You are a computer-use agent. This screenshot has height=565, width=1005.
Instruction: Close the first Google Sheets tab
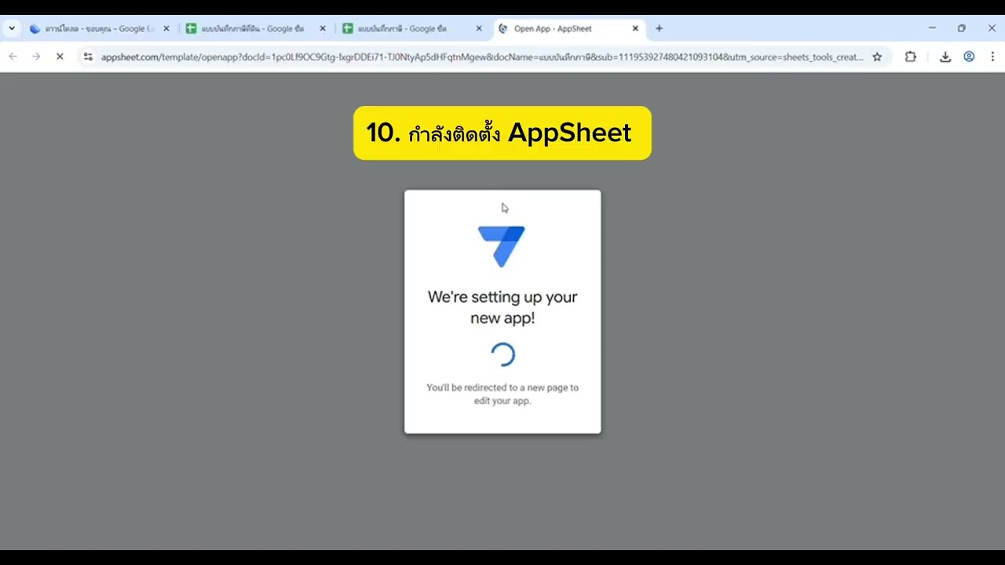pos(322,28)
